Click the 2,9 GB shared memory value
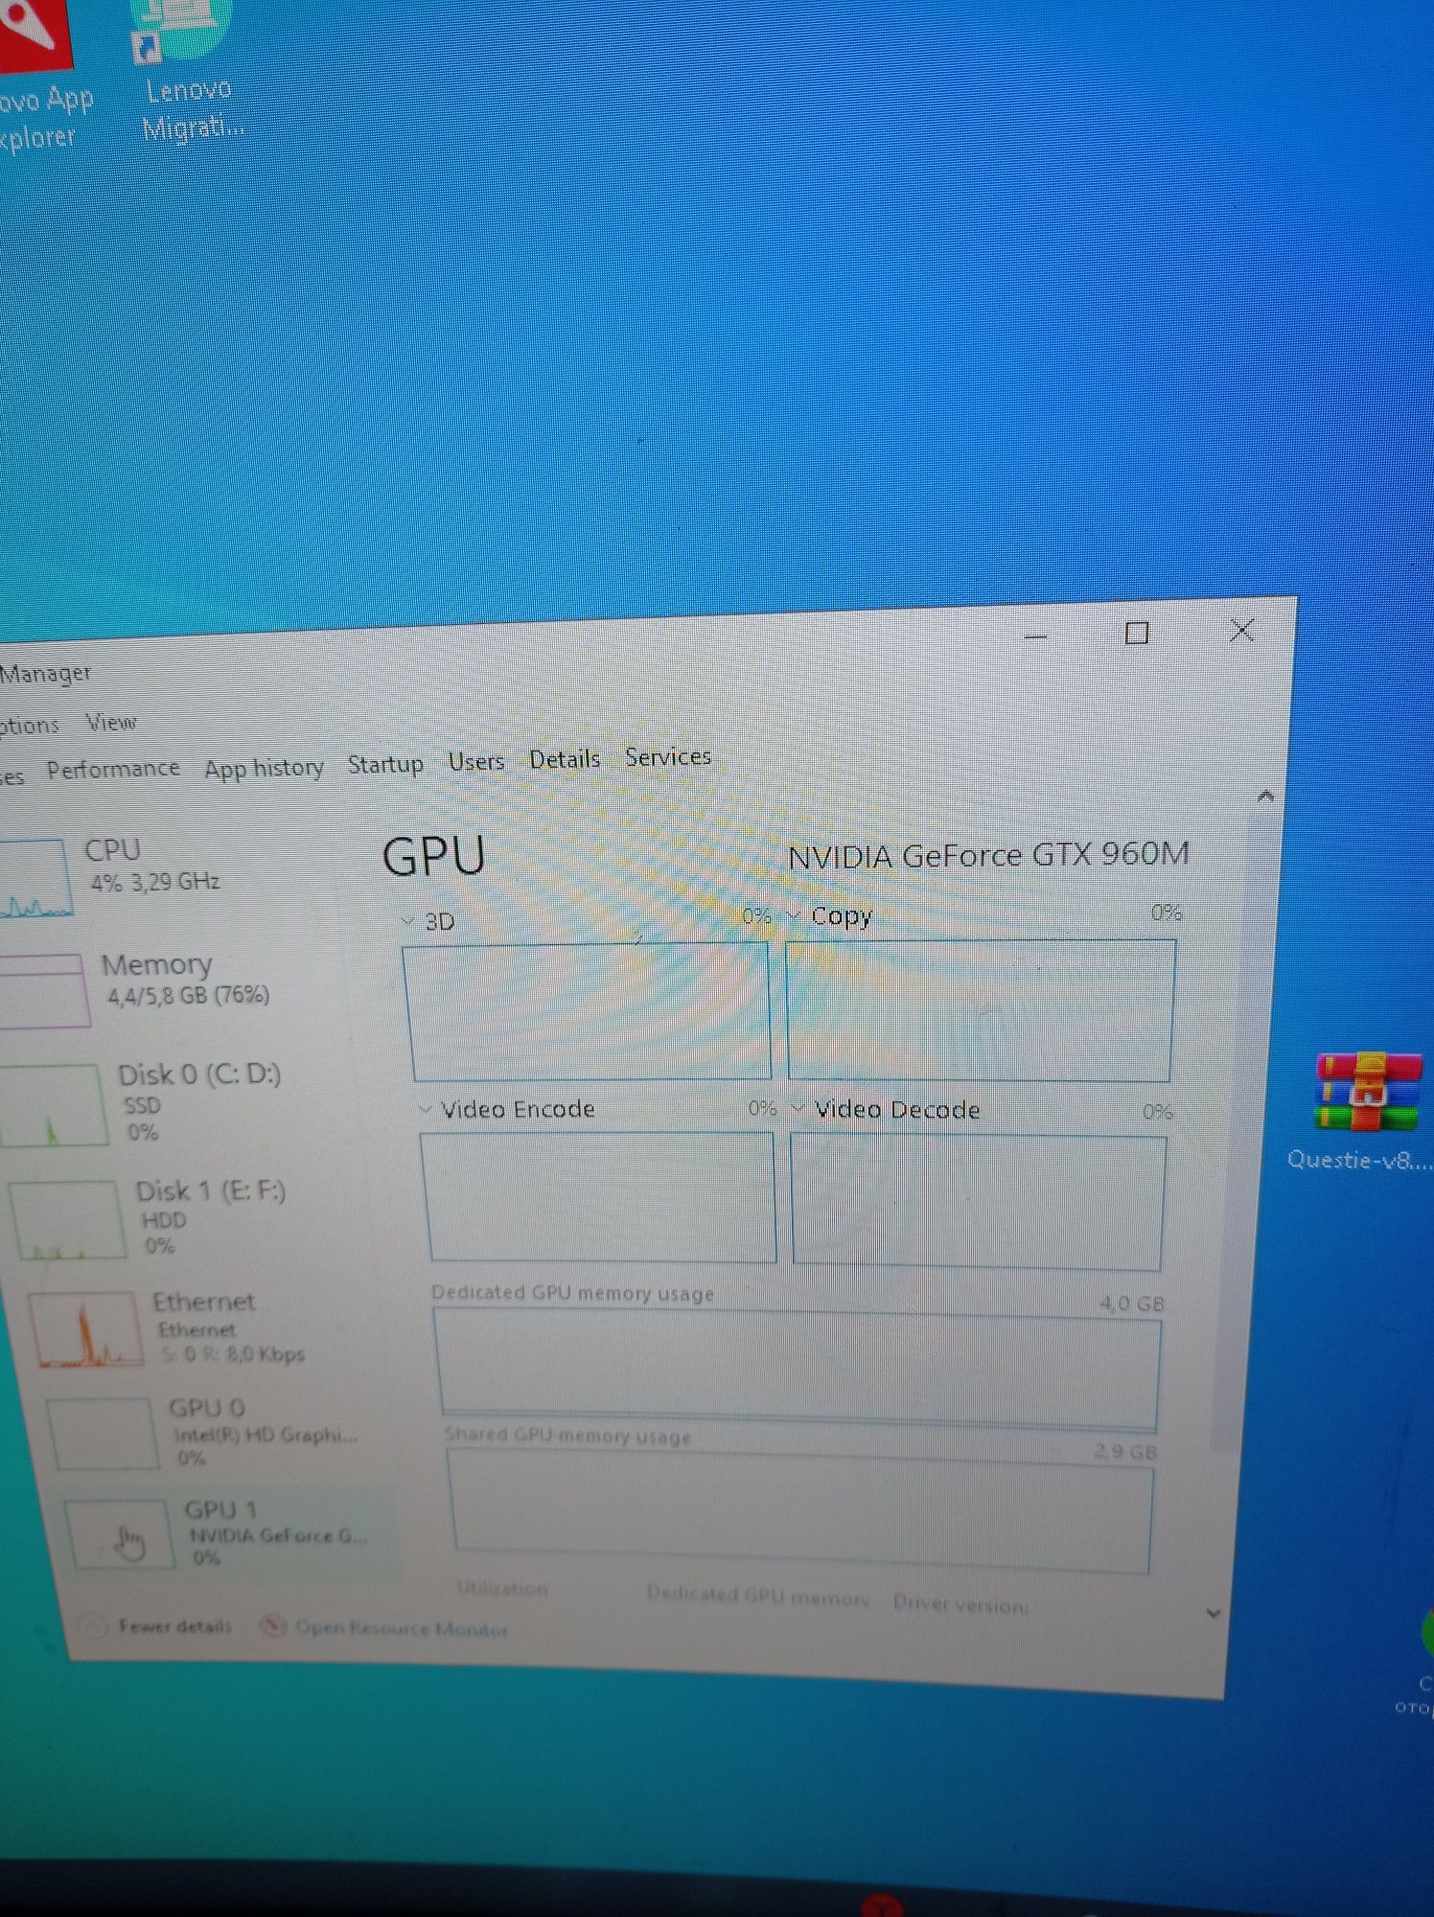Viewport: 1434px width, 1917px height. click(1124, 1451)
